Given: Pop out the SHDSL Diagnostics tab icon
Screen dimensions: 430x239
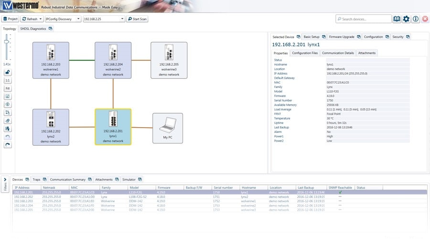Looking at the screenshot, I should pyautogui.click(x=51, y=29).
